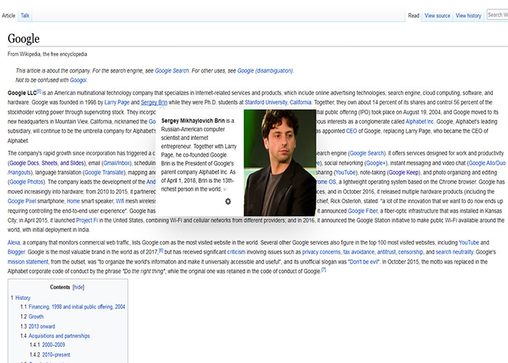Open the mission statement link

pyautogui.click(x=28, y=261)
